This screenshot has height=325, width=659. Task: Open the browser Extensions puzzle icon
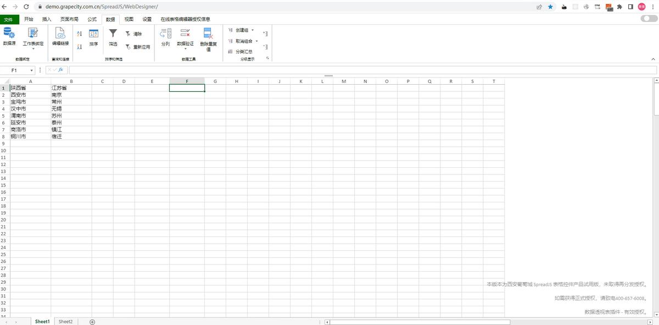(x=619, y=7)
